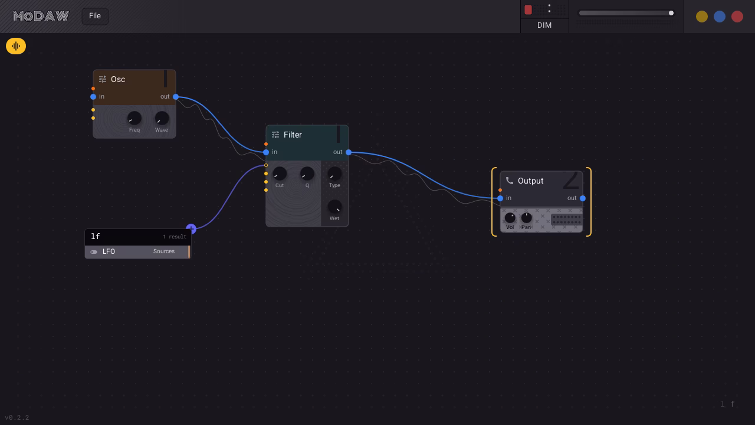The image size is (755, 425).
Task: Click the sliders icon on the Filter node
Action: pyautogui.click(x=275, y=135)
